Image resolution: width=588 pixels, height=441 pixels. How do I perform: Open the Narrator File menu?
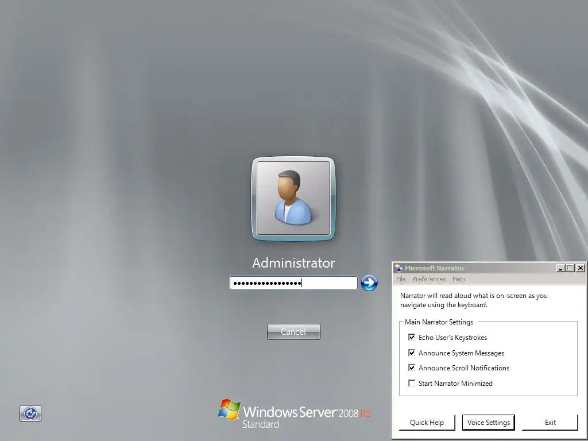tap(401, 279)
